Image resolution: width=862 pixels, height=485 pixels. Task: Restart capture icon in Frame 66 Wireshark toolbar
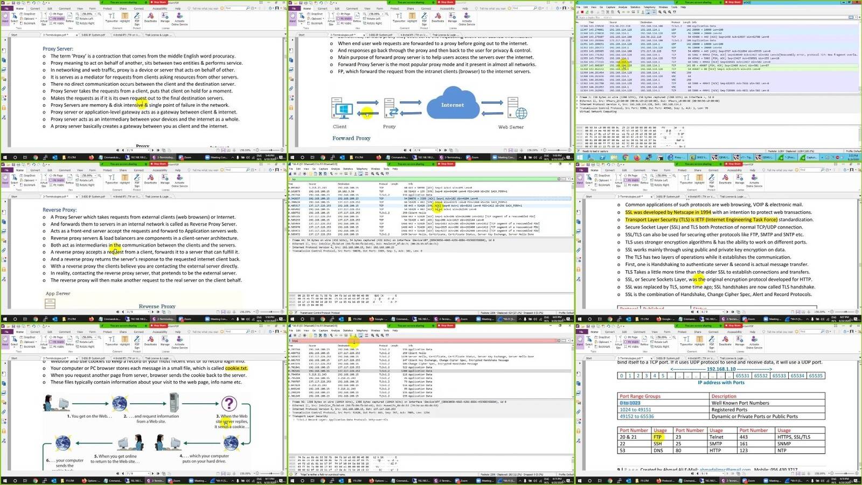coord(300,335)
